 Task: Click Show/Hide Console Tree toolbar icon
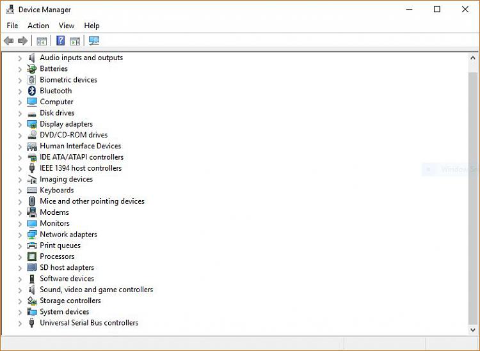[42, 41]
